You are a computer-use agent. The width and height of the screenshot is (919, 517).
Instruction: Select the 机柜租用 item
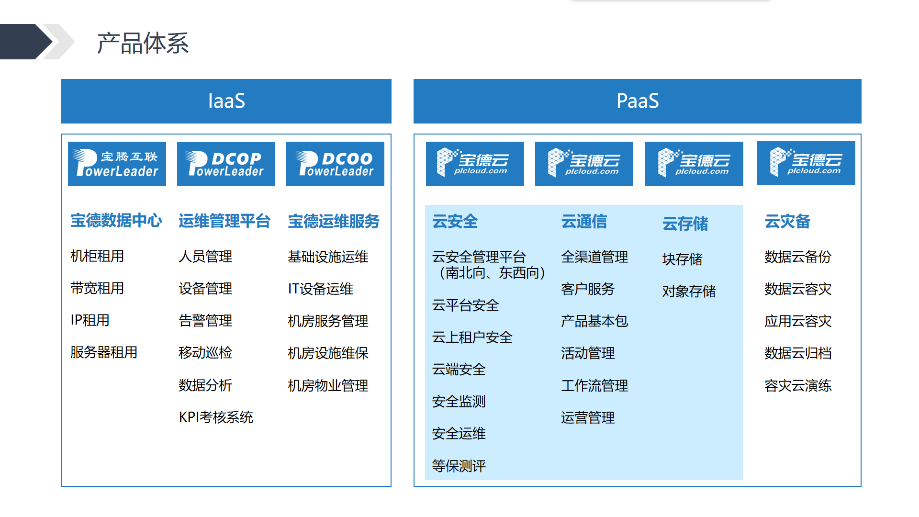click(97, 256)
